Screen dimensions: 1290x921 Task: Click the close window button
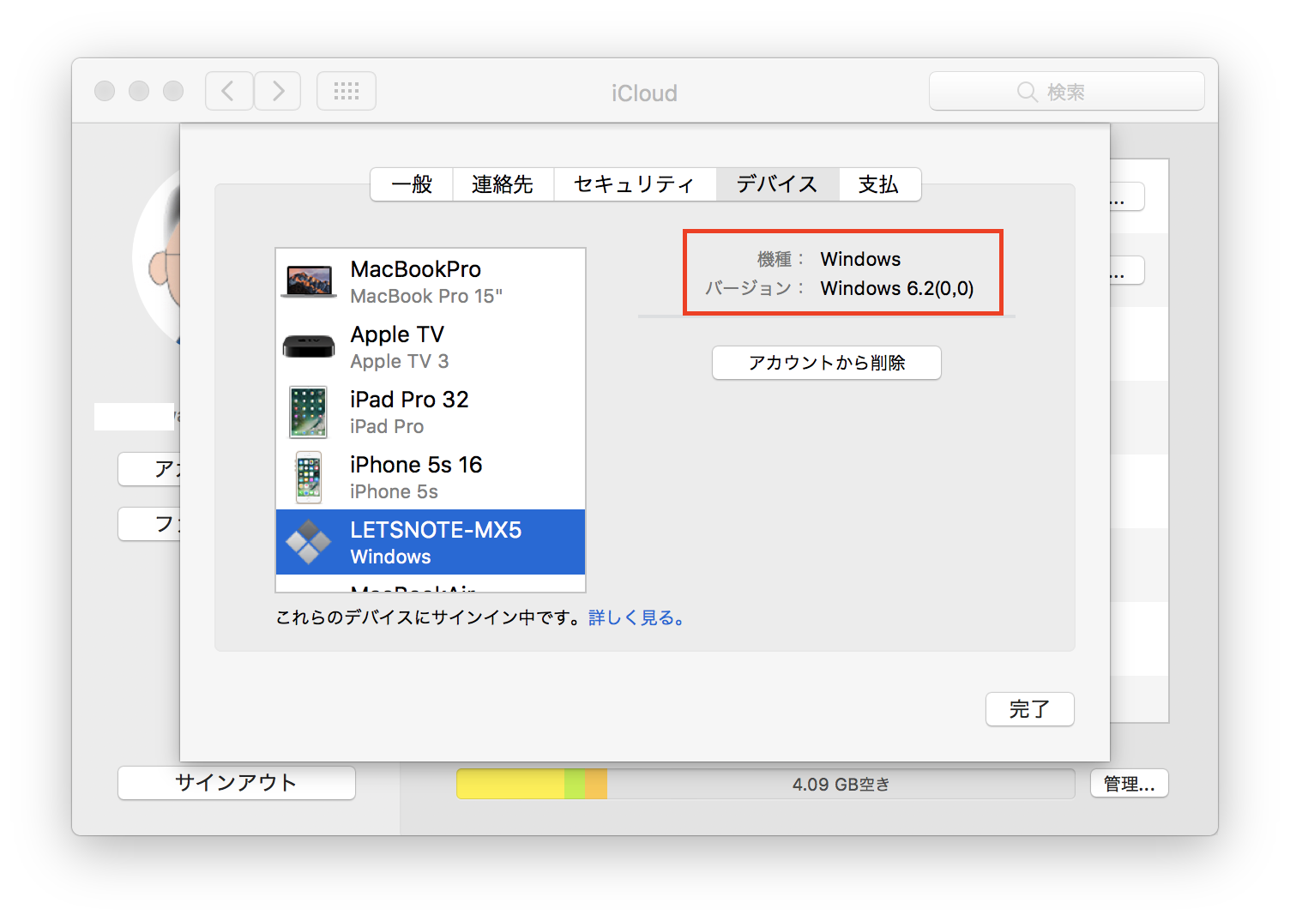(x=105, y=91)
